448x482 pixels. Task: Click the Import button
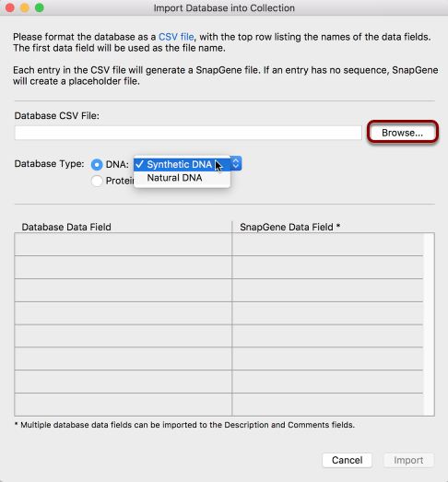[408, 460]
